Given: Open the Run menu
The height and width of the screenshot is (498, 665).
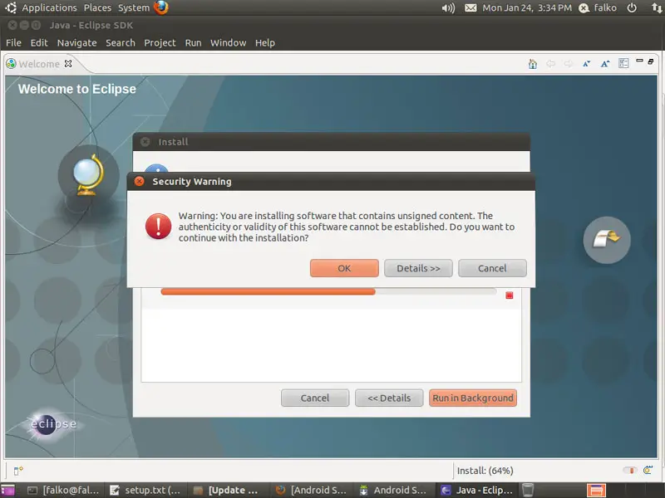Looking at the screenshot, I should point(193,43).
